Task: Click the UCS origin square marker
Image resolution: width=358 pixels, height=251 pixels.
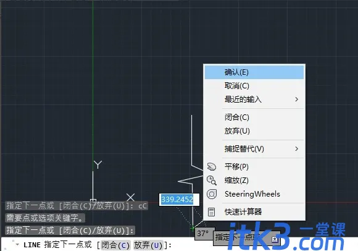Action: pyautogui.click(x=93, y=201)
